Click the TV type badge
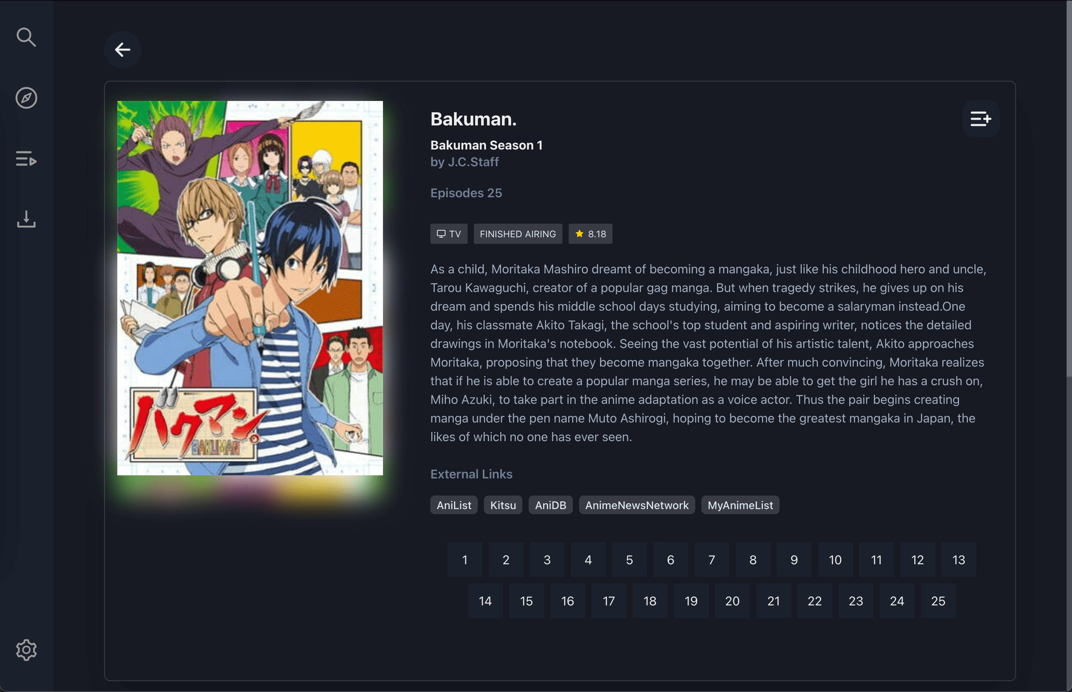Viewport: 1072px width, 692px height. (x=449, y=234)
